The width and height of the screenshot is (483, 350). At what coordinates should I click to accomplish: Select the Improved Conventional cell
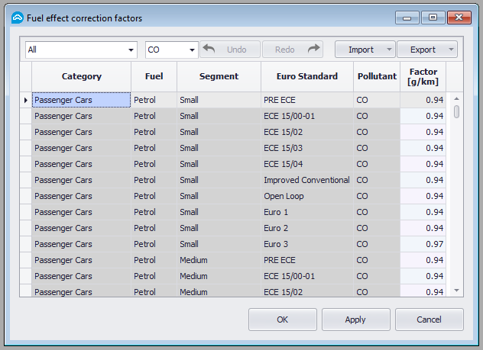point(306,180)
